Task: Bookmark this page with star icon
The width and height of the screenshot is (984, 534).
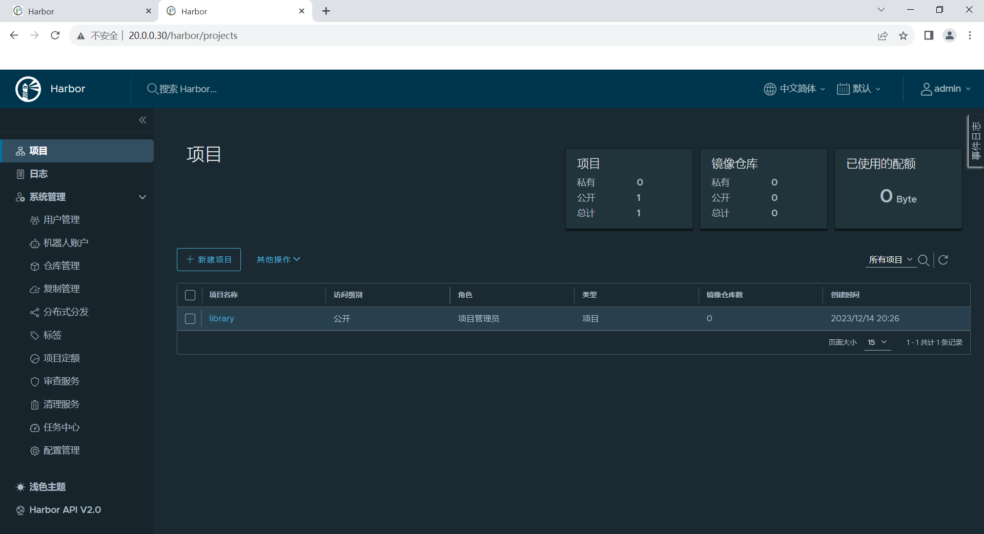Action: tap(903, 35)
